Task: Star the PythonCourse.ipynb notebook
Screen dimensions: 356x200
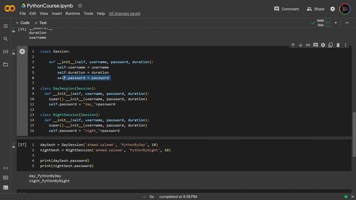Action: pos(80,6)
